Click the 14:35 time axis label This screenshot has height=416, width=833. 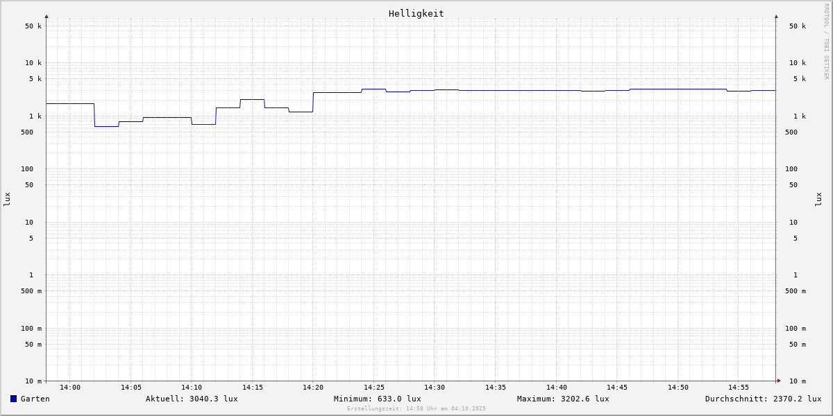pyautogui.click(x=496, y=388)
